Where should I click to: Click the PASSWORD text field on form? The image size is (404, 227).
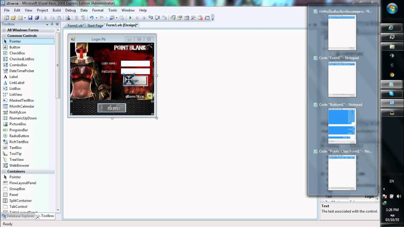tap(135, 71)
